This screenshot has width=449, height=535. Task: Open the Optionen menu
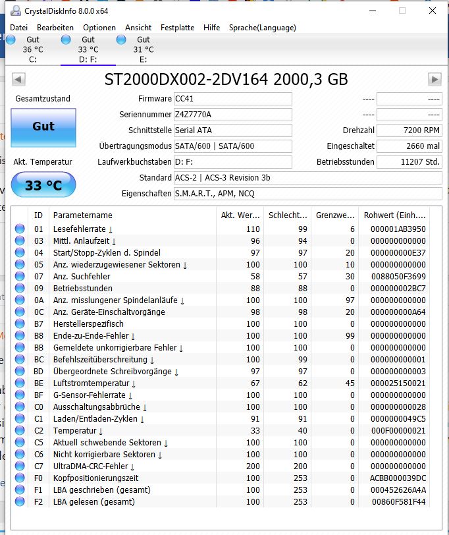point(99,28)
